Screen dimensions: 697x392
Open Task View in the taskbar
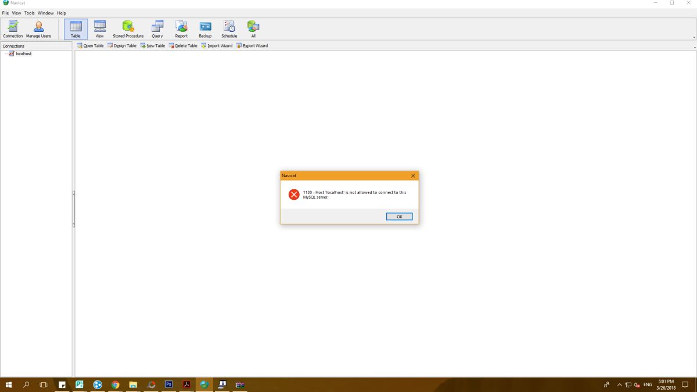click(44, 384)
